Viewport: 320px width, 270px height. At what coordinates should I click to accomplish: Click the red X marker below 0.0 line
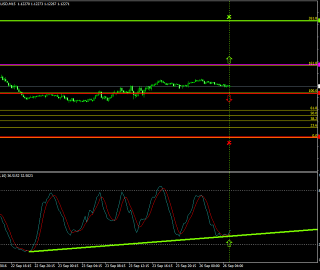tap(229, 143)
